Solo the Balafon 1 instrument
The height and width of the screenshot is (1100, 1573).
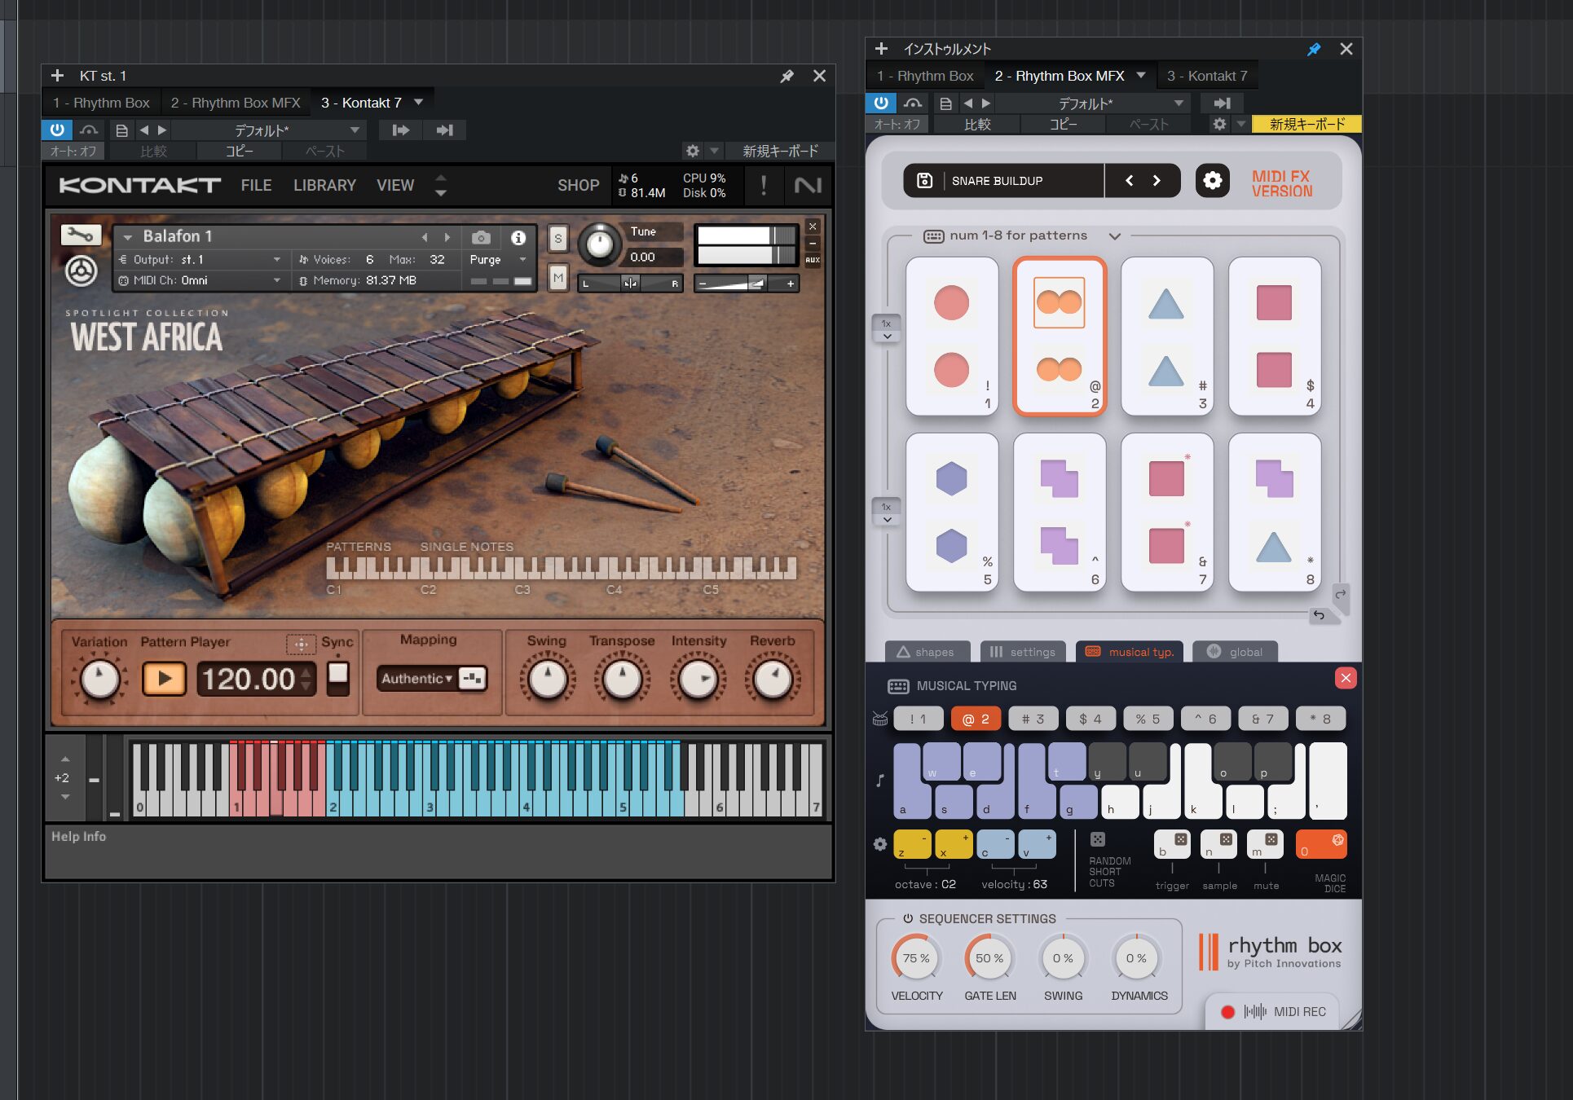point(557,238)
